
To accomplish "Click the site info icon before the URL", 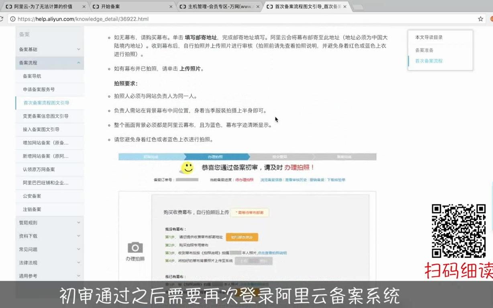I will (13, 18).
